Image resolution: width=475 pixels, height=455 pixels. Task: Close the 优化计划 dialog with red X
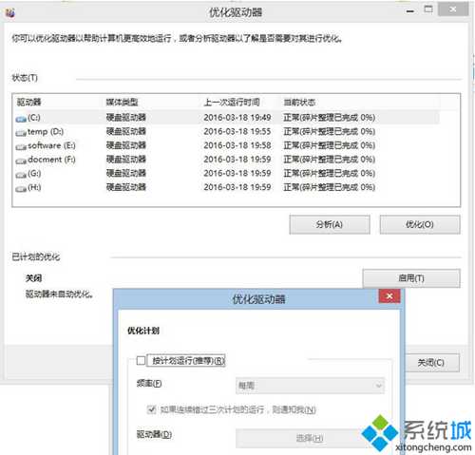(389, 296)
